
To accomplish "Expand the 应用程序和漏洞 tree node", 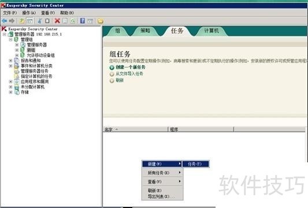I will coord(10,81).
